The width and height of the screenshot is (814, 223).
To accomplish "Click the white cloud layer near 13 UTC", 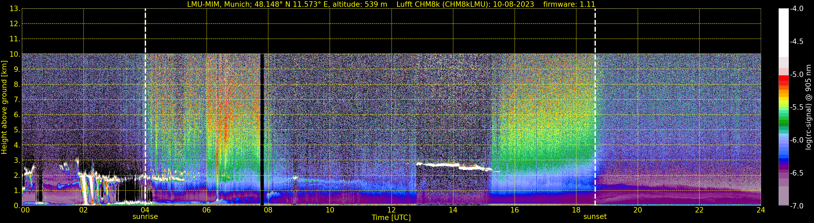I will point(454,167).
